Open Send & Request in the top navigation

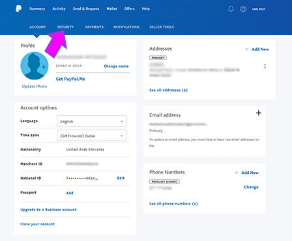coord(86,8)
